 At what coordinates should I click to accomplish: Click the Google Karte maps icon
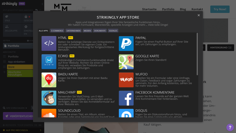click(126, 61)
